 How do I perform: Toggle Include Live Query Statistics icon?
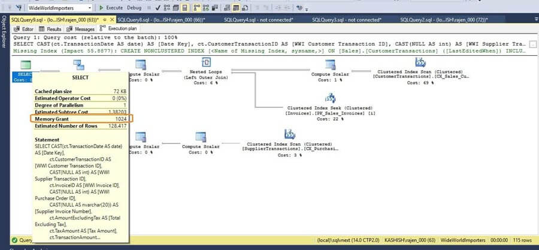(206, 8)
